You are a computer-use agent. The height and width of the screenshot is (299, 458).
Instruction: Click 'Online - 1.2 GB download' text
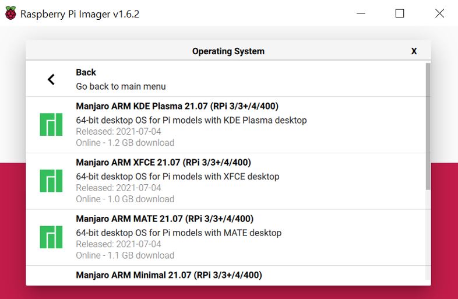[x=125, y=143]
